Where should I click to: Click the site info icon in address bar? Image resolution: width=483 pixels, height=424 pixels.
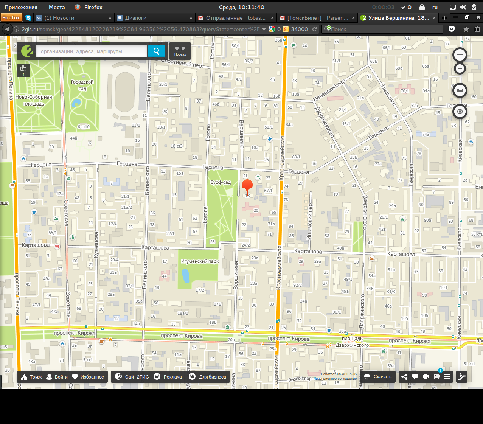[x=16, y=29]
